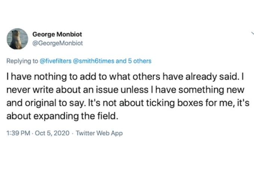
Task: Click the "Replying to" label text
Action: click(x=22, y=61)
